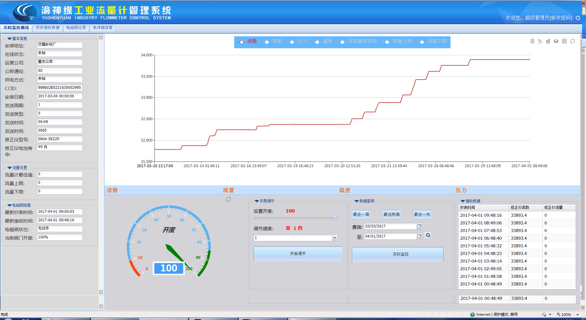Click the 最近一周 quick range button
Screen dimensions: 586x320
point(361,215)
